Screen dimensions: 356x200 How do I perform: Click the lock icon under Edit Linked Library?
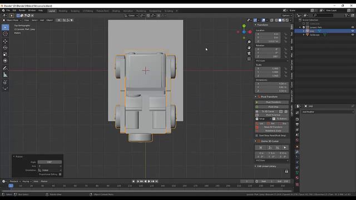click(286, 171)
